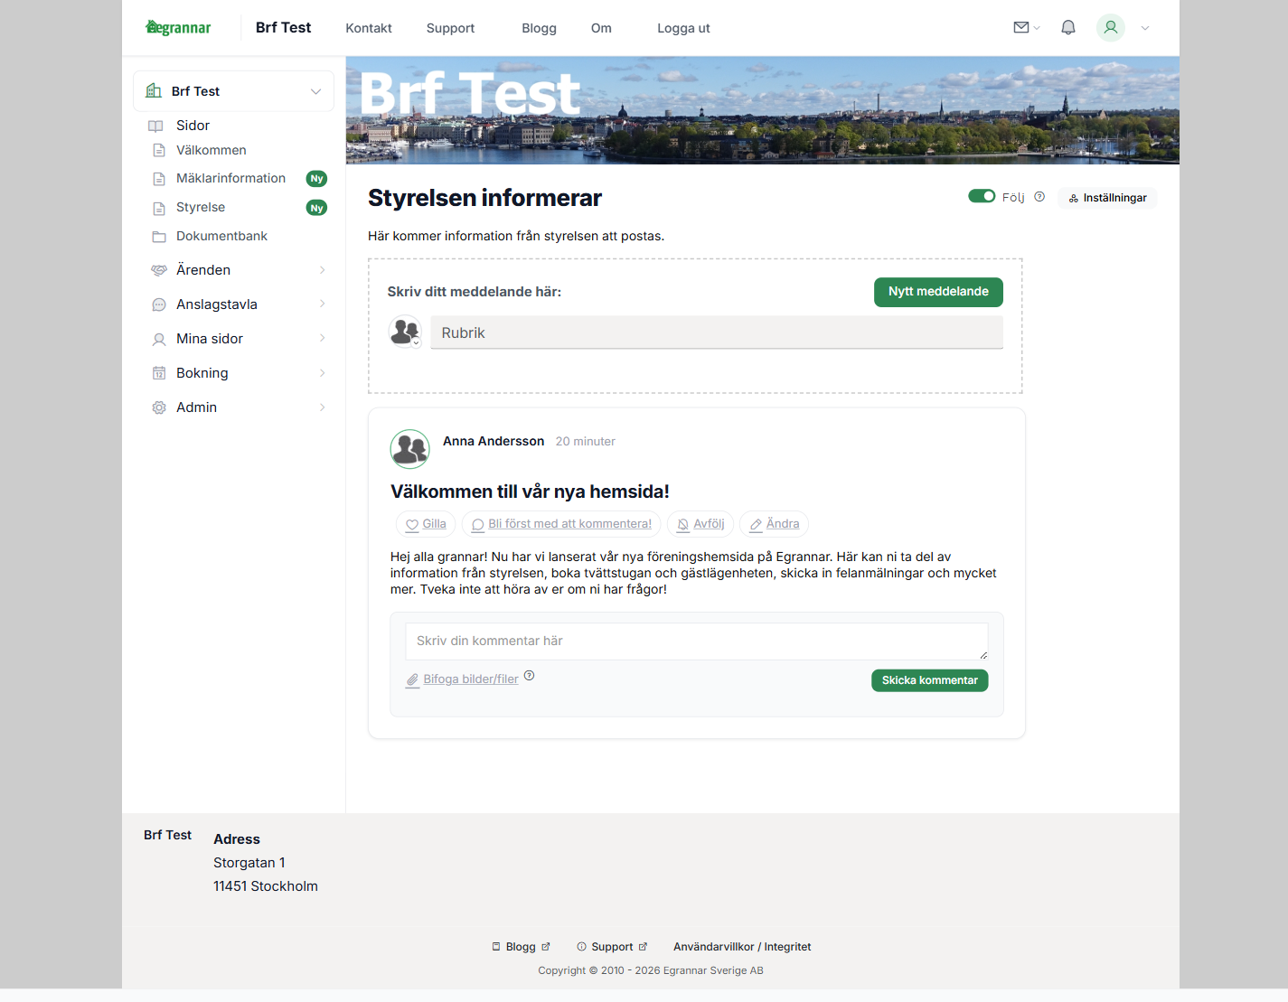
Task: Click the Styrelse document icon
Action: (x=159, y=208)
